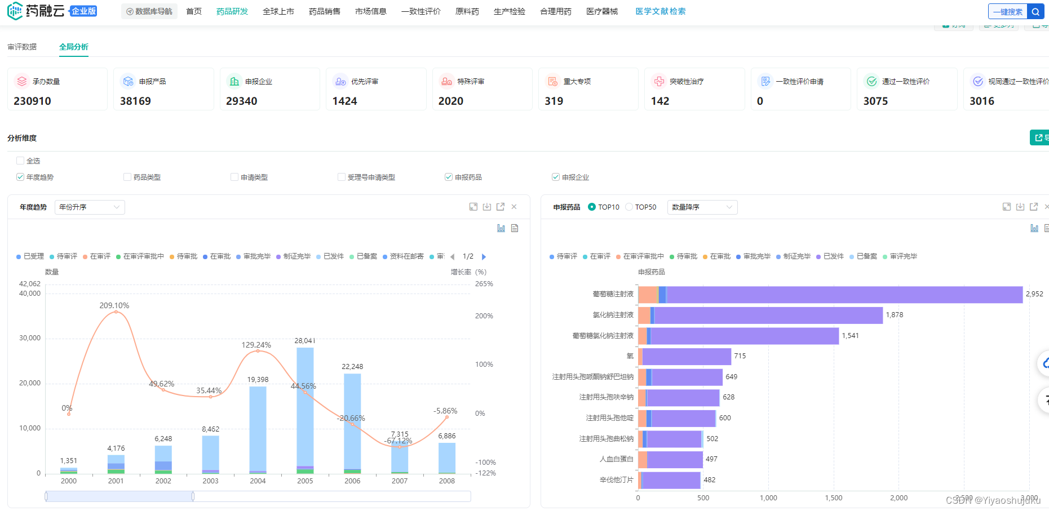Click the 葡萄糖注射液 bar
The width and height of the screenshot is (1049, 511).
[x=830, y=295]
